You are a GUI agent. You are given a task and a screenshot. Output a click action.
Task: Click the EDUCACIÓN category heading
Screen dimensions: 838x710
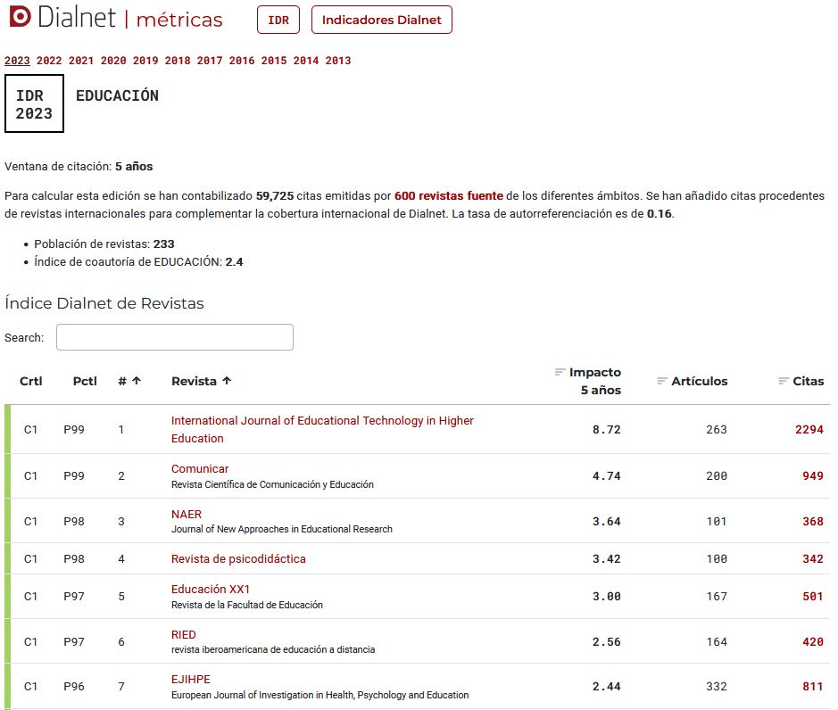click(x=117, y=95)
